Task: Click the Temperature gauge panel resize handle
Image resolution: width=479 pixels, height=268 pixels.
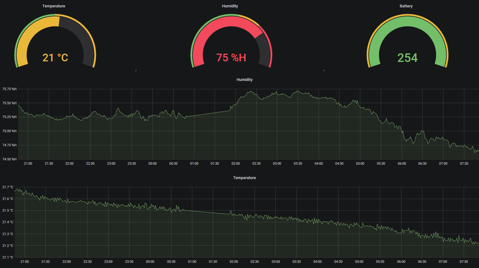Action: tap(136, 70)
